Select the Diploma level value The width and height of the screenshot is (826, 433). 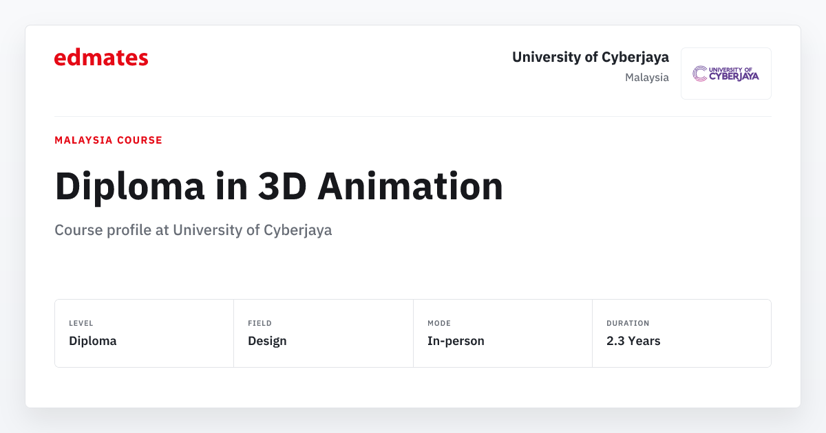click(x=93, y=341)
